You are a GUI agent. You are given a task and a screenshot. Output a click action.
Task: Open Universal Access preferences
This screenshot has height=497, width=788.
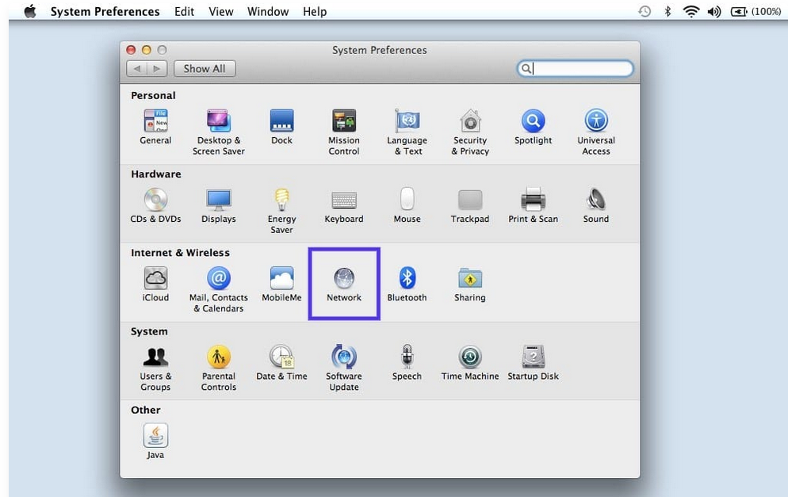tap(596, 132)
